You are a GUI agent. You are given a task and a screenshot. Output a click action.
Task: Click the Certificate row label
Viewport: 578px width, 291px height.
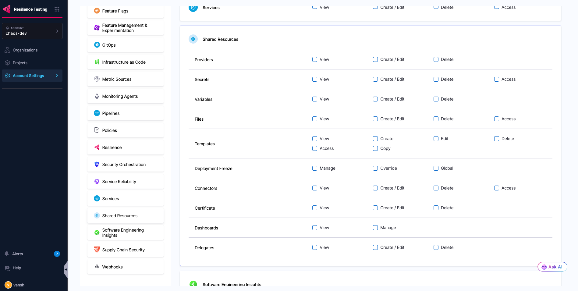pyautogui.click(x=205, y=208)
